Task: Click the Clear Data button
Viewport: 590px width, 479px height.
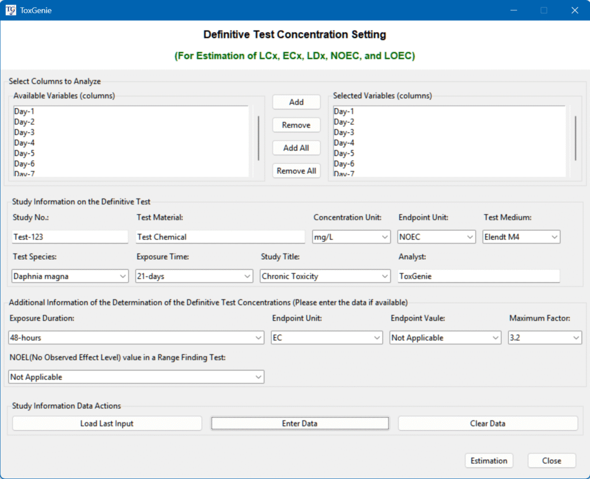Action: pos(487,423)
